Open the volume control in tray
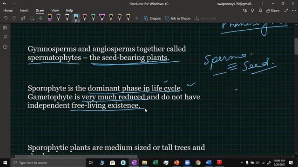Screen dimensions: 298x167 point(257,163)
